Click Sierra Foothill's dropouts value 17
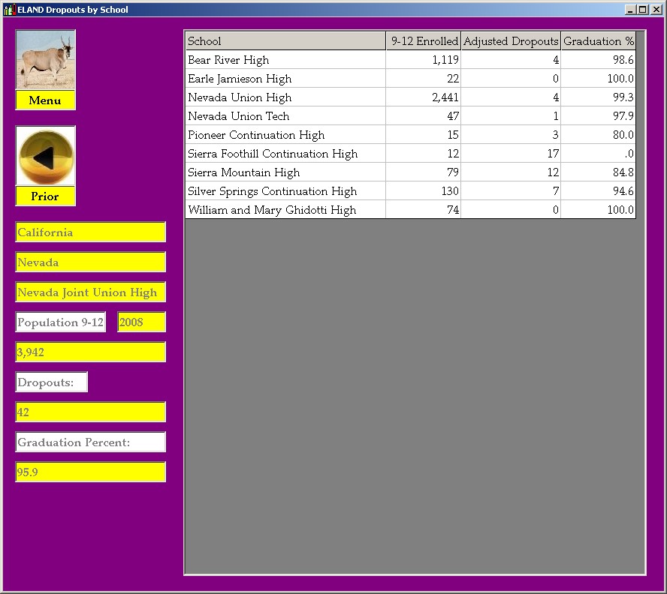Image resolution: width=667 pixels, height=594 pixels. (553, 154)
